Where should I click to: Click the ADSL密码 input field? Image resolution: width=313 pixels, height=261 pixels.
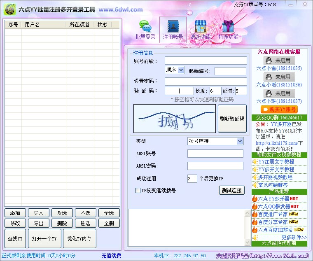pos(215,166)
